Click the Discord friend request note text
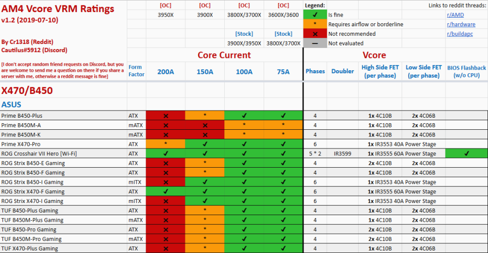 (63, 70)
